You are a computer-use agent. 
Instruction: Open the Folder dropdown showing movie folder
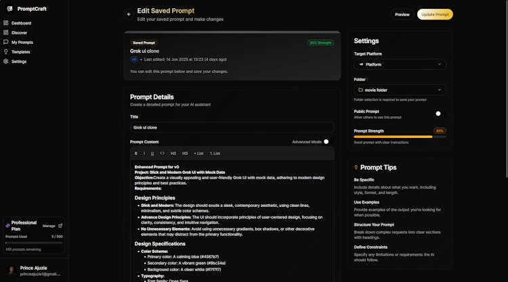pyautogui.click(x=400, y=89)
